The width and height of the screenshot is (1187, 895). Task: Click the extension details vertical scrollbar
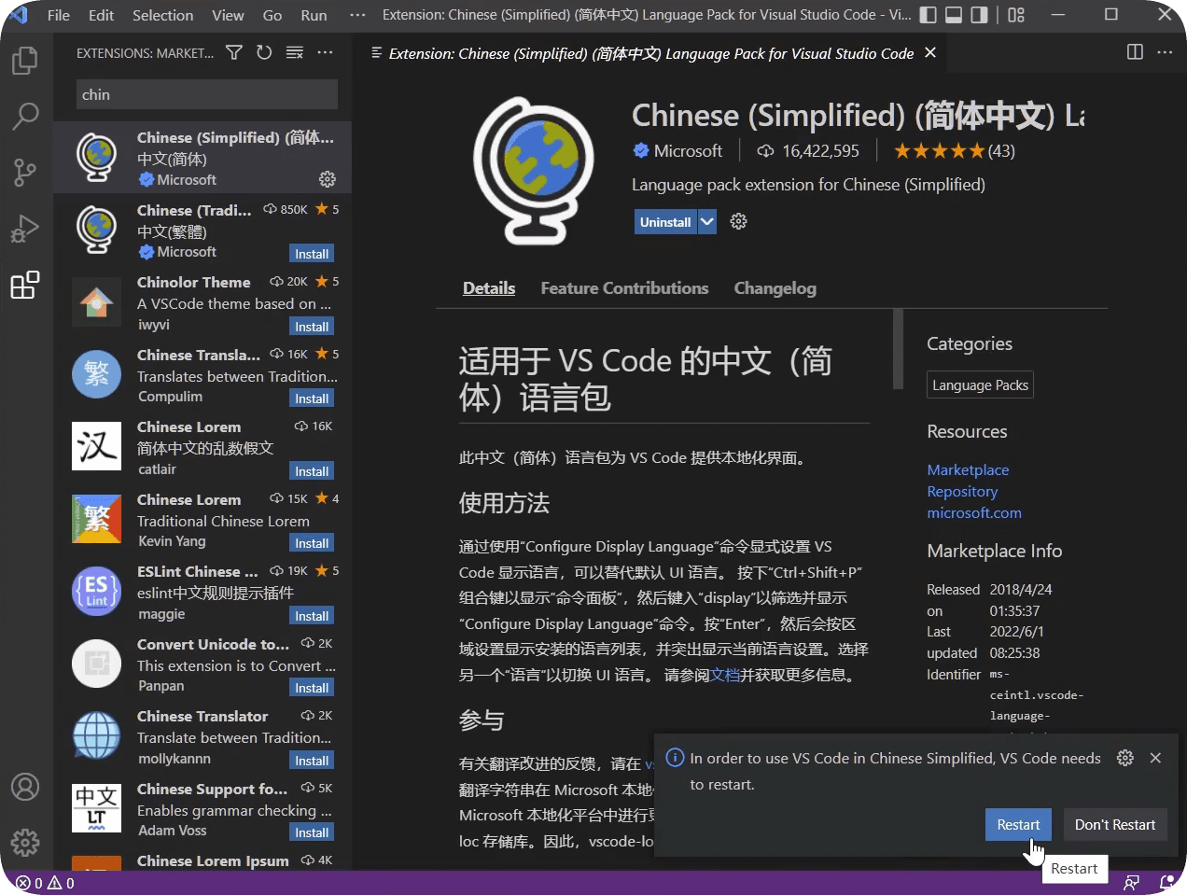[x=898, y=349]
